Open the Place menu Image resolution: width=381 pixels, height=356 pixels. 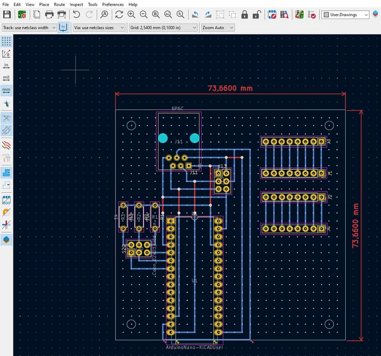click(44, 4)
